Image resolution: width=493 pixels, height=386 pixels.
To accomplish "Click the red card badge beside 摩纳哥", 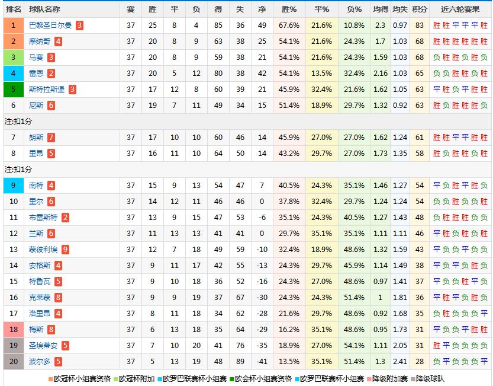I will pyautogui.click(x=58, y=42).
